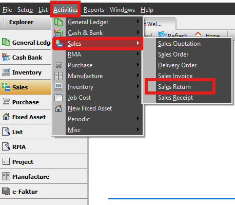Open Project module in Explorer sidebar
This screenshot has width=235, height=205.
click(44, 162)
